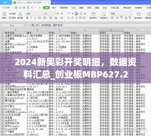The image size is (151, 136).
Task: Click the green 开始 tab button
Action: click(46, 8)
